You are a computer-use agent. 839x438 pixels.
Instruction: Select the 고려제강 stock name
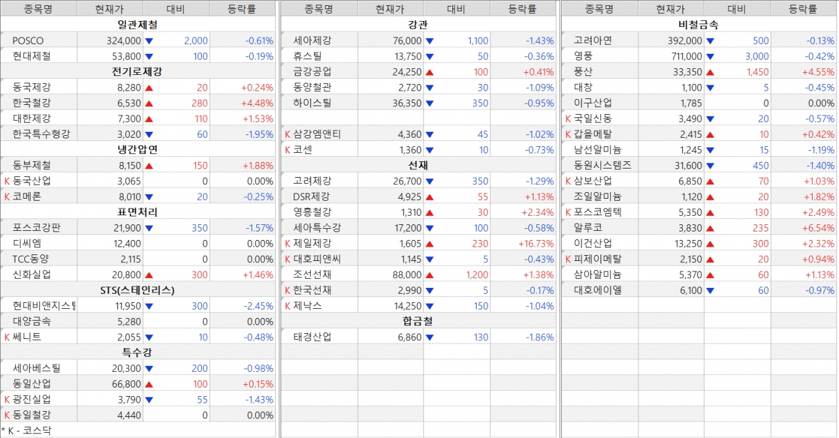(312, 181)
